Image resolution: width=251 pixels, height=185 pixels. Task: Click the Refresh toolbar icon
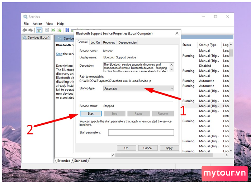tap(53, 30)
